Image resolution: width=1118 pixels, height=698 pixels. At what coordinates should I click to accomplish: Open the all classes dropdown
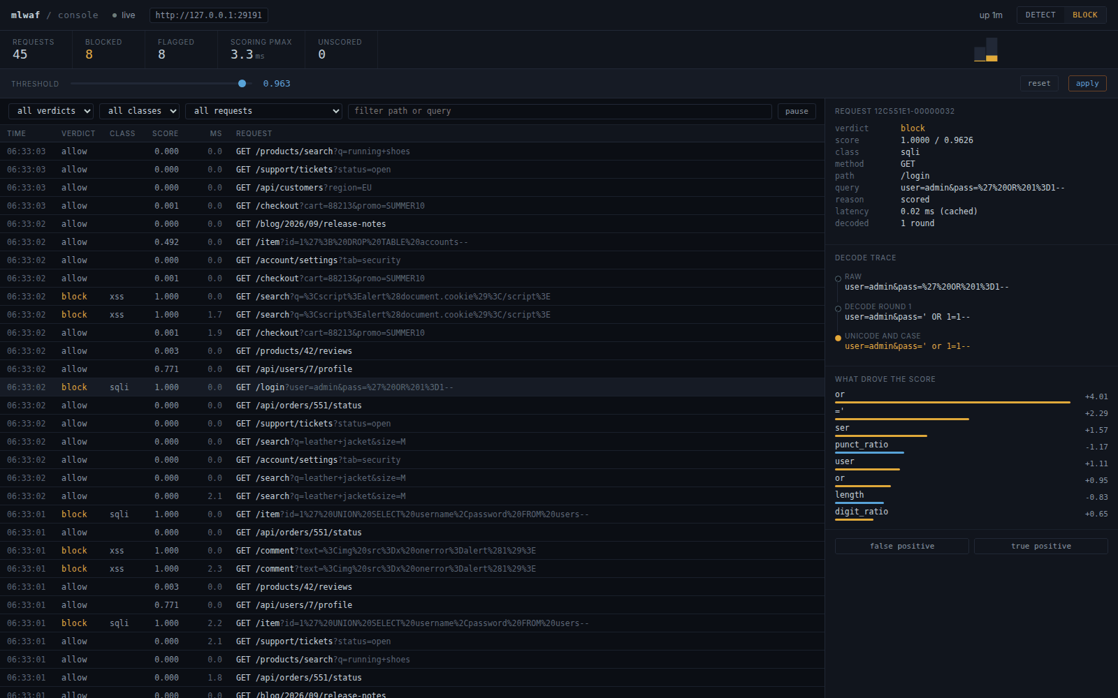pos(139,111)
